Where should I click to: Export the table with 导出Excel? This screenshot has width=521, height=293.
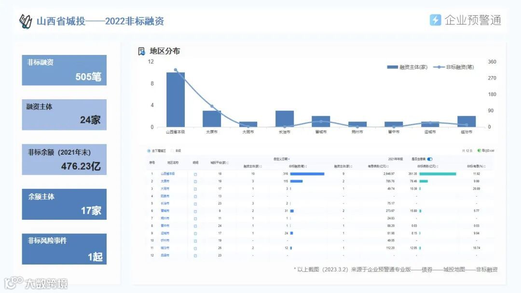[486, 151]
